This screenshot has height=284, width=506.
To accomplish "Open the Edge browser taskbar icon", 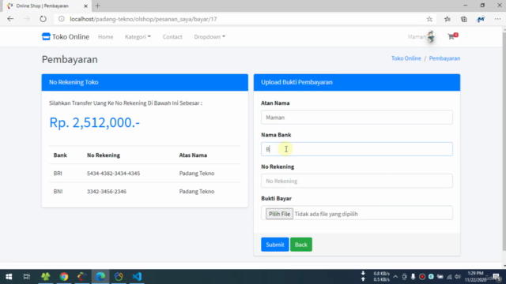I will (100, 277).
